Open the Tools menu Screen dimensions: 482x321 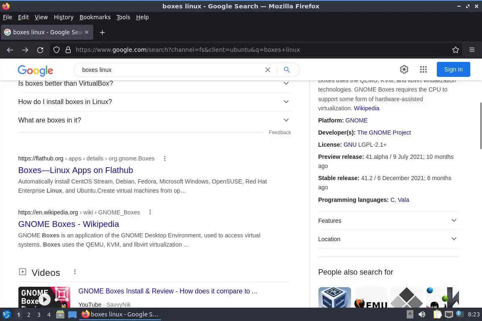[123, 17]
